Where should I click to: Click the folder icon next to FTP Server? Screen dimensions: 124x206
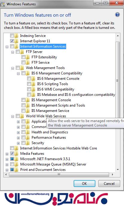pyautogui.click(x=22, y=52)
